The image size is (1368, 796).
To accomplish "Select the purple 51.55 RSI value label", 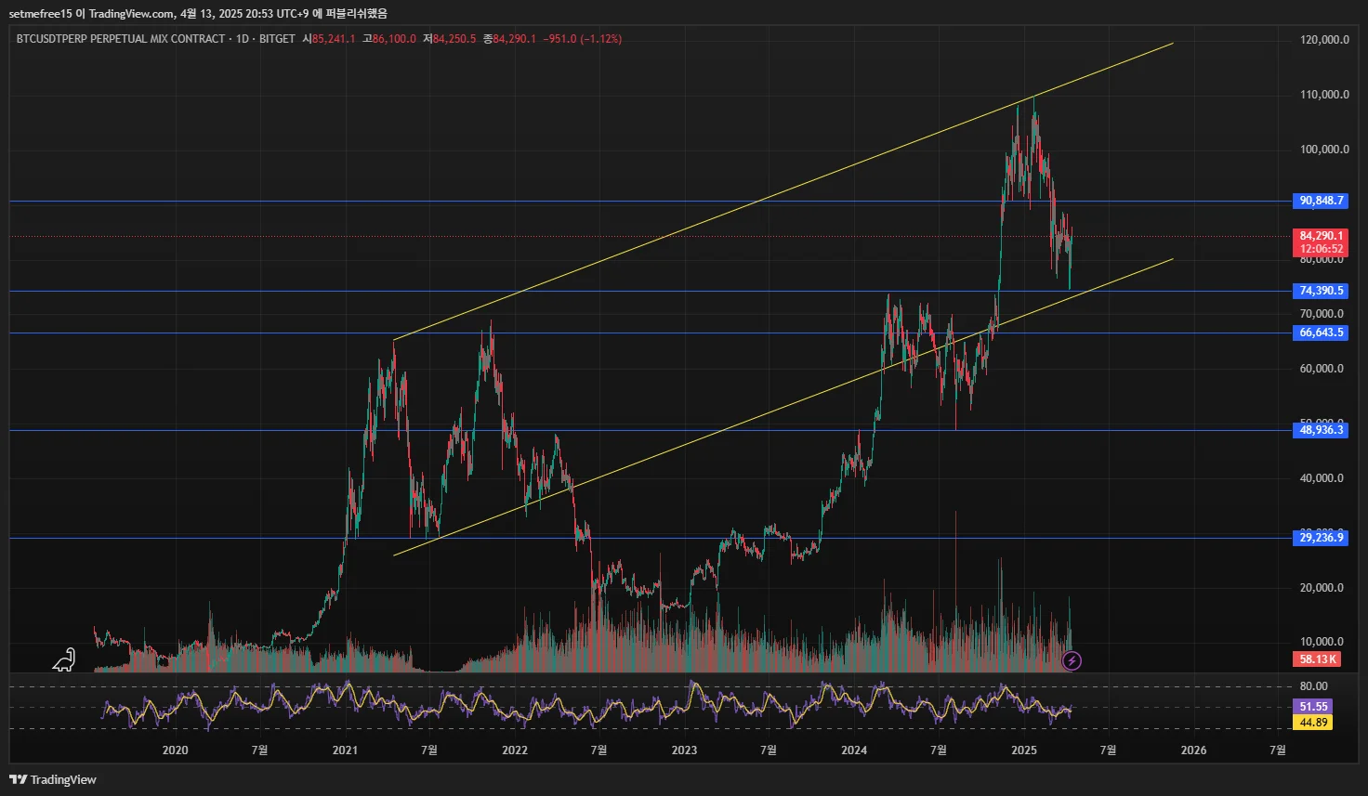I will 1312,707.
